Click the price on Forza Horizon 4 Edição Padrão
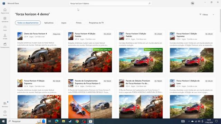 [107, 34]
